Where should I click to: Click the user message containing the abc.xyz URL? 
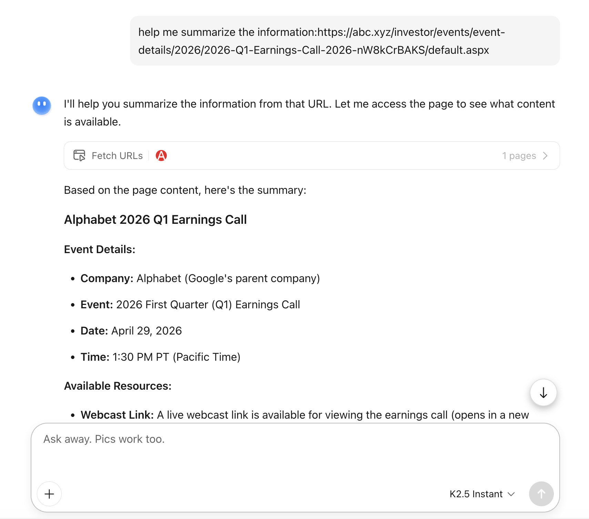point(345,41)
